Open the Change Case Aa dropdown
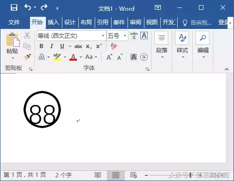Image resolution: width=234 pixels, height=181 pixels. pos(91,57)
